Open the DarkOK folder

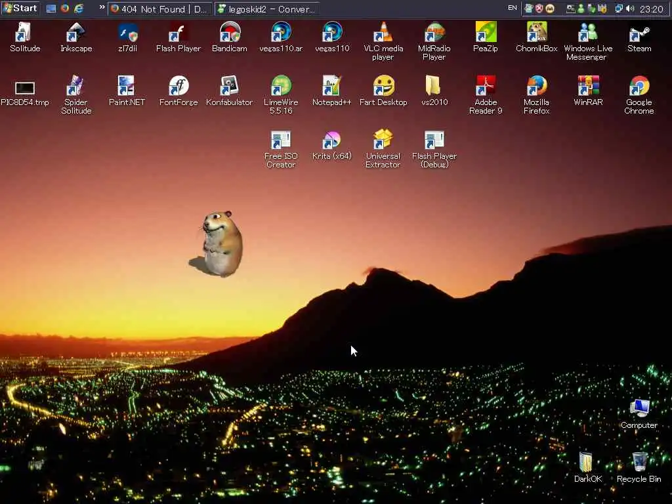[x=588, y=467]
